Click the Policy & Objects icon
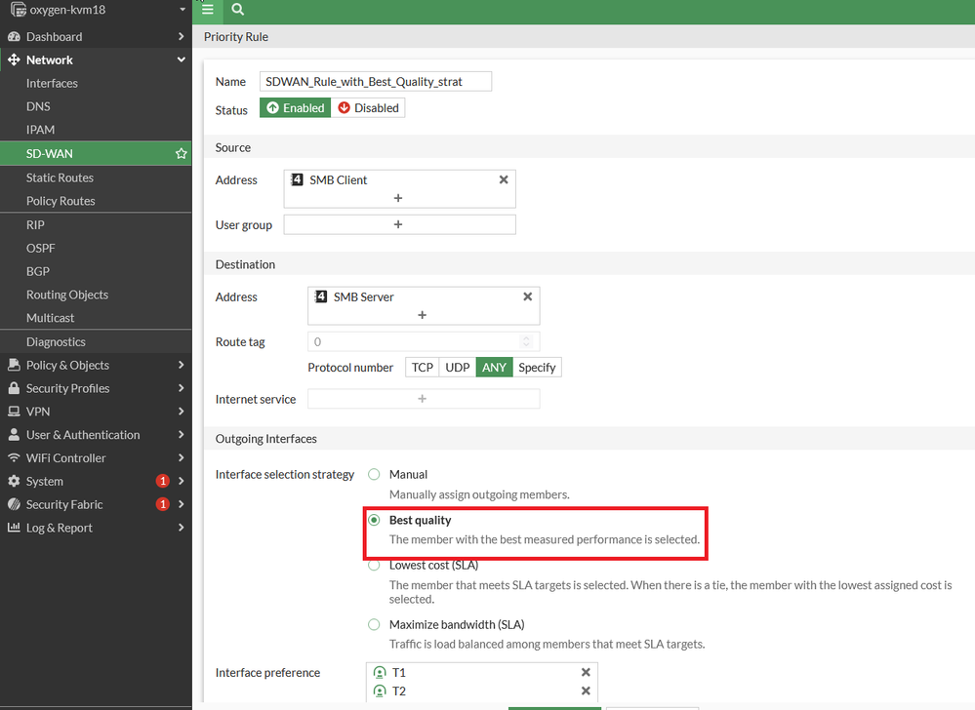 coord(14,365)
